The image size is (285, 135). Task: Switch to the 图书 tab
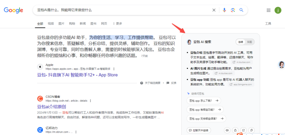(94, 23)
